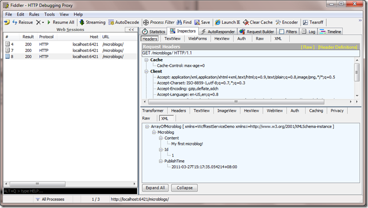Select the response Privacy tab
Screen dimensions: 368x208
click(337, 111)
